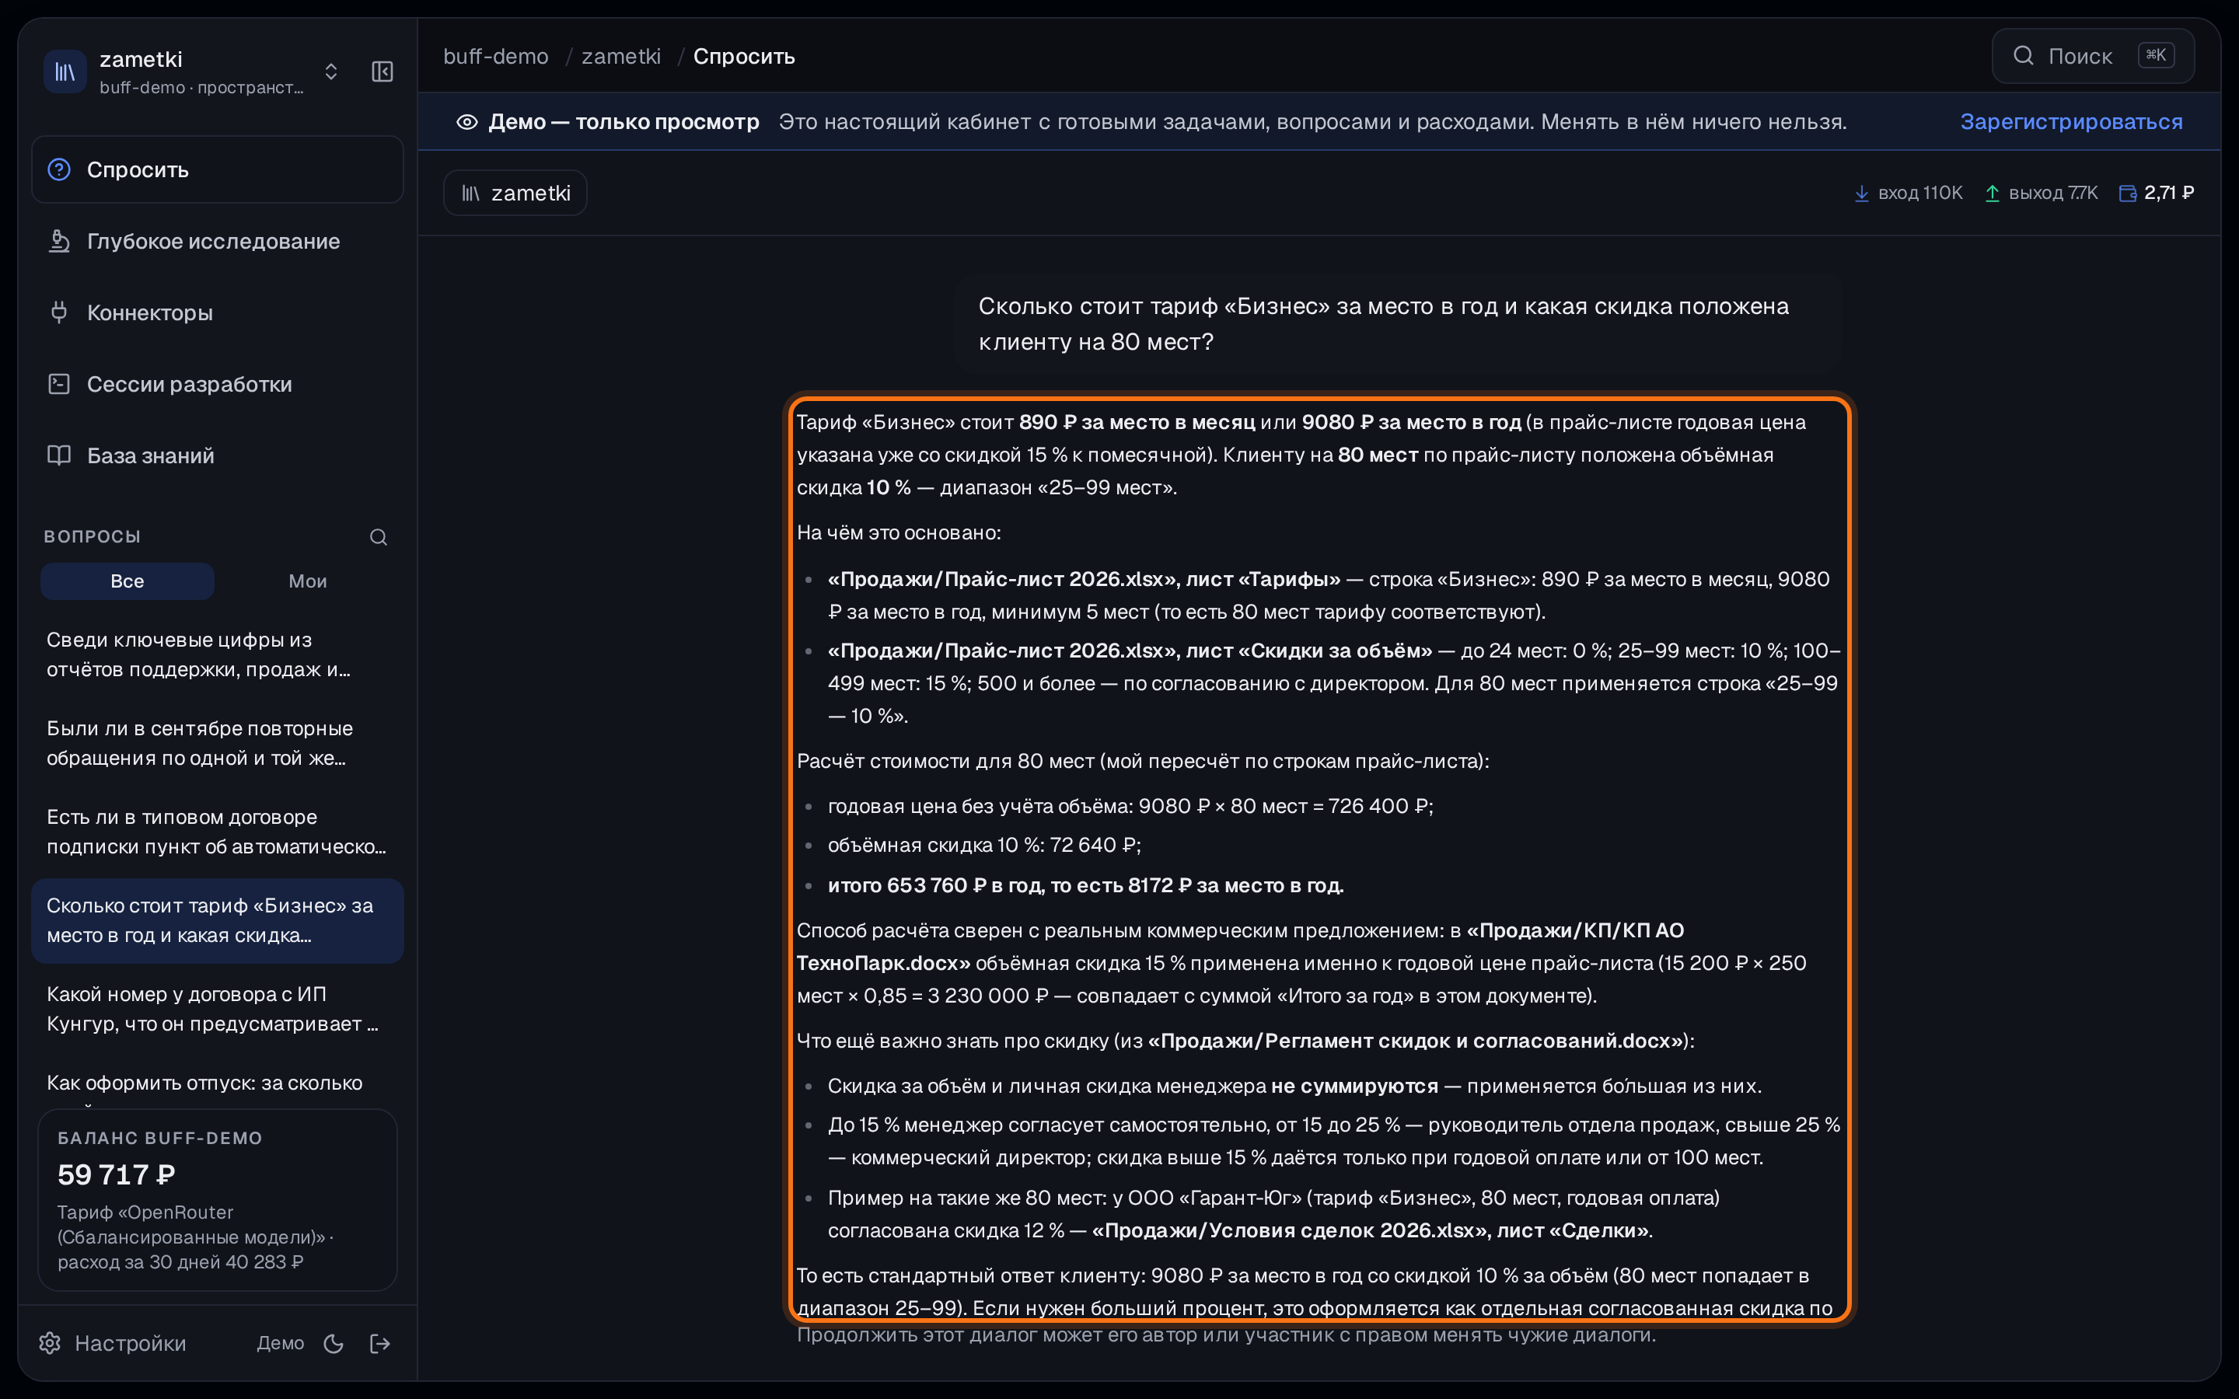The height and width of the screenshot is (1399, 2239).
Task: Click the 2,71 ₽ cost indicator
Action: tap(2157, 193)
